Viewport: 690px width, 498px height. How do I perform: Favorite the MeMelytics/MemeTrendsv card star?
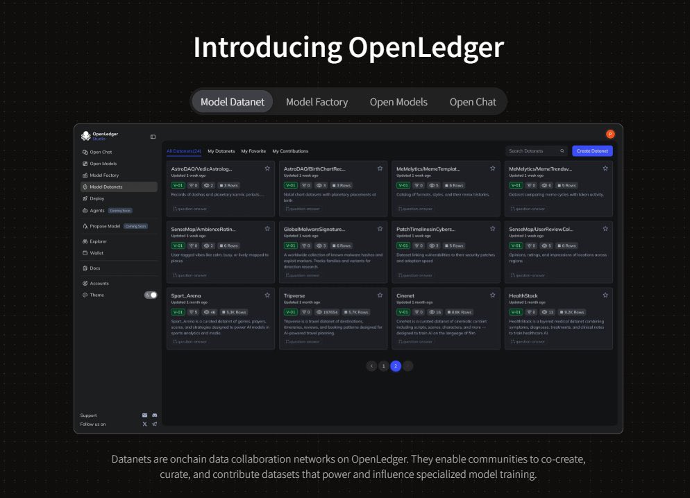pyautogui.click(x=605, y=169)
